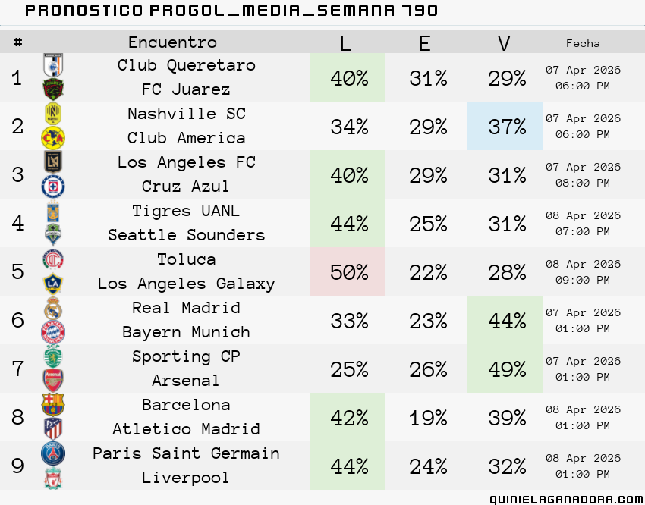Screen dimensions: 645x505
Task: Select the blue 37% Club America cell
Action: click(505, 126)
